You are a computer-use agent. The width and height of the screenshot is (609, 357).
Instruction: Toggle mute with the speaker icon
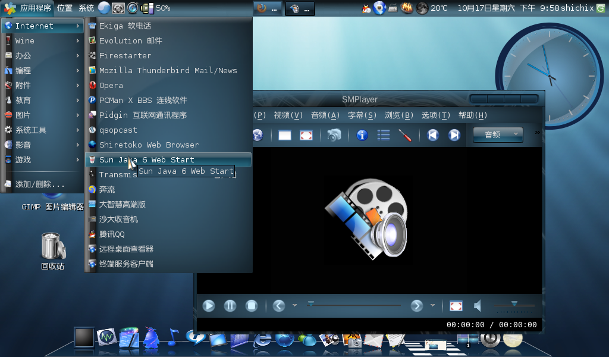[x=478, y=306]
